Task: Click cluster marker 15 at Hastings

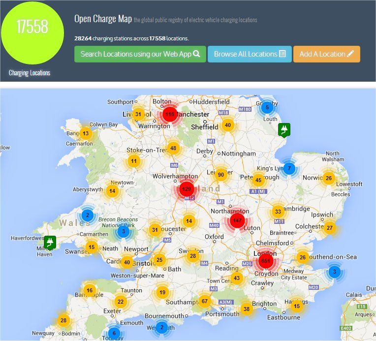Action: [297, 306]
